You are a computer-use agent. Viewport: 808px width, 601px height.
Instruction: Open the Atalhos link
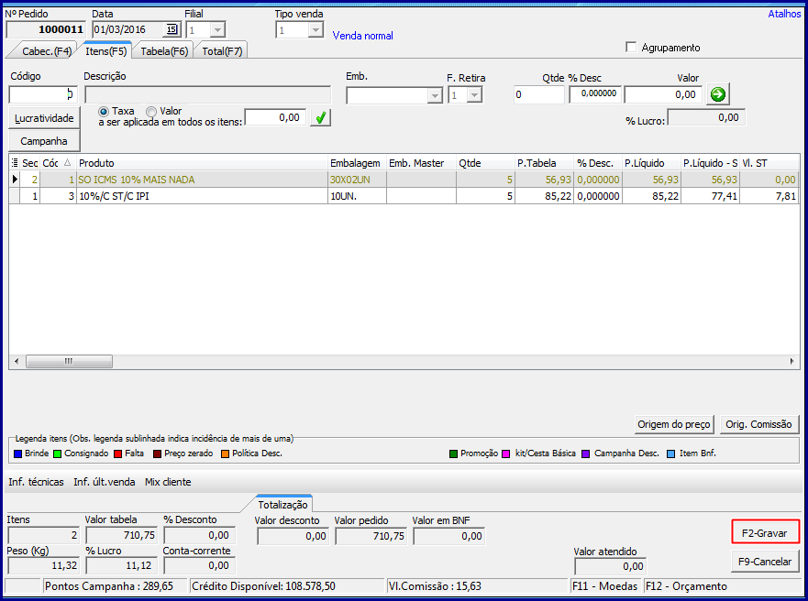[x=784, y=14]
